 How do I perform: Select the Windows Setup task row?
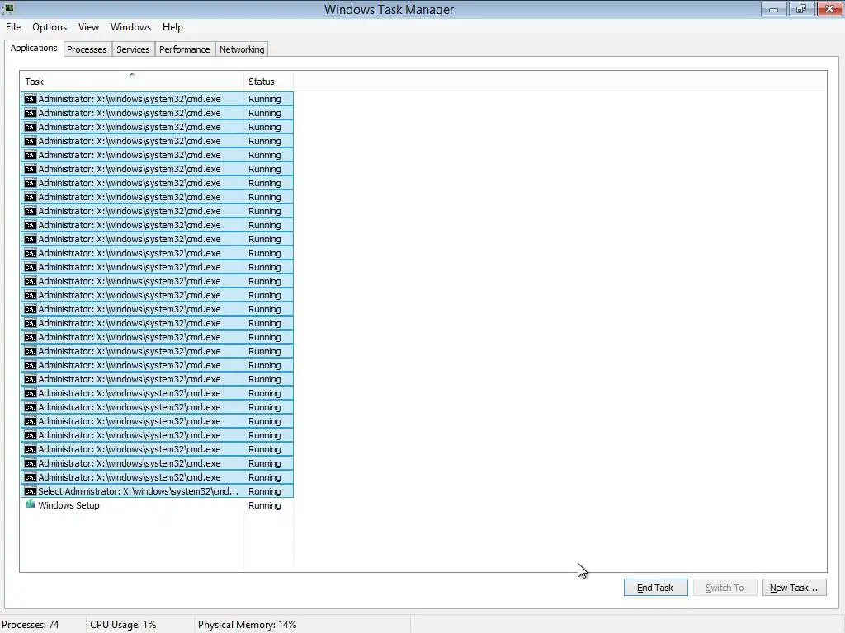(x=158, y=505)
